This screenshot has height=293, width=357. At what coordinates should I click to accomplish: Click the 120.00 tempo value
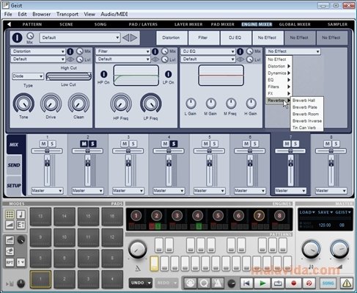[x=325, y=225]
